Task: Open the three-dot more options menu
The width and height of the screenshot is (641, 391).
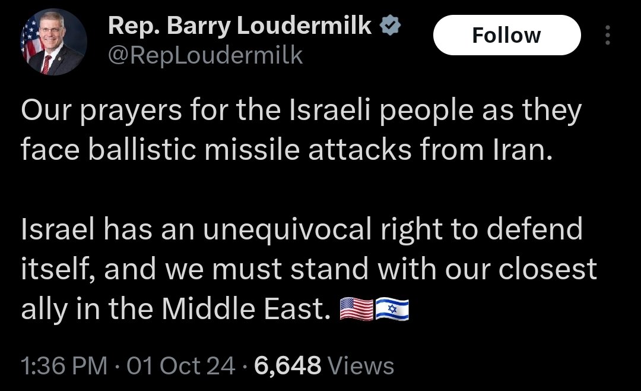Action: (x=607, y=37)
